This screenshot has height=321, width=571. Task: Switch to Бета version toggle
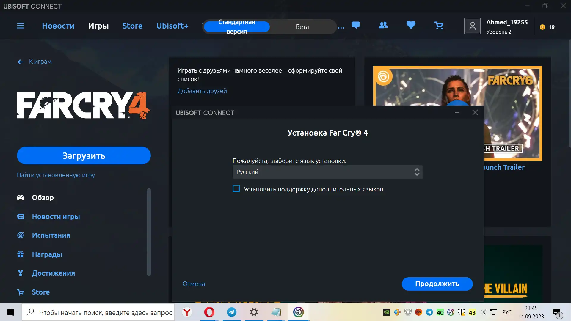click(302, 27)
